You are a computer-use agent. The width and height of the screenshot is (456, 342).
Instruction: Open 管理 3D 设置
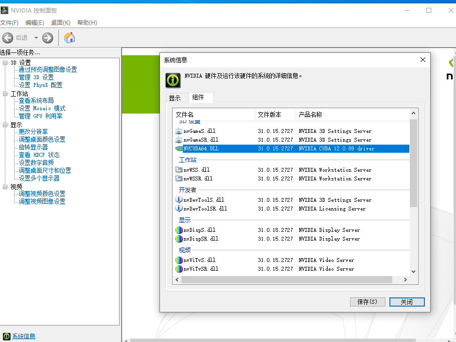coord(36,77)
